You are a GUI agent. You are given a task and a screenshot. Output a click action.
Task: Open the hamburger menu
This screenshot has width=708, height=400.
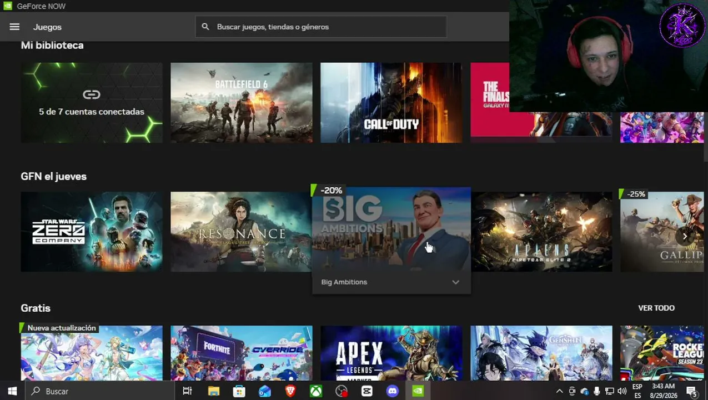click(14, 27)
